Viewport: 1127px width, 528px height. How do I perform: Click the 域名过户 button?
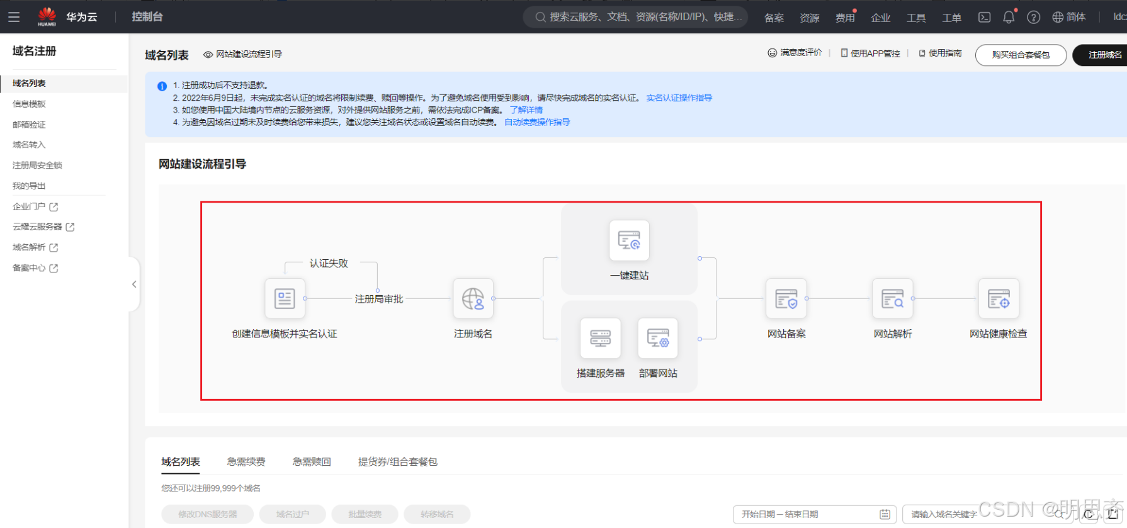(293, 514)
